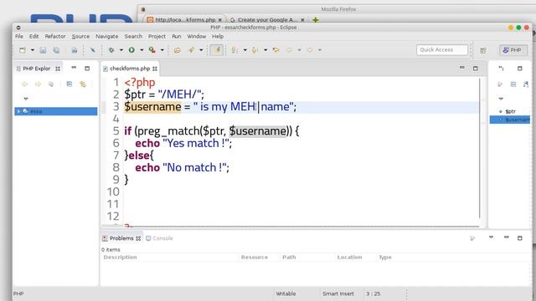
Task: Toggle the Mark Occurrences toolbar button
Action: [x=217, y=50]
